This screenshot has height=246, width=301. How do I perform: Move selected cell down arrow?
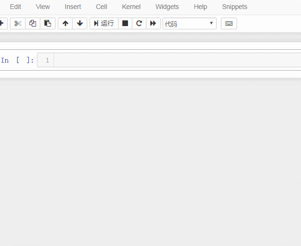point(80,23)
